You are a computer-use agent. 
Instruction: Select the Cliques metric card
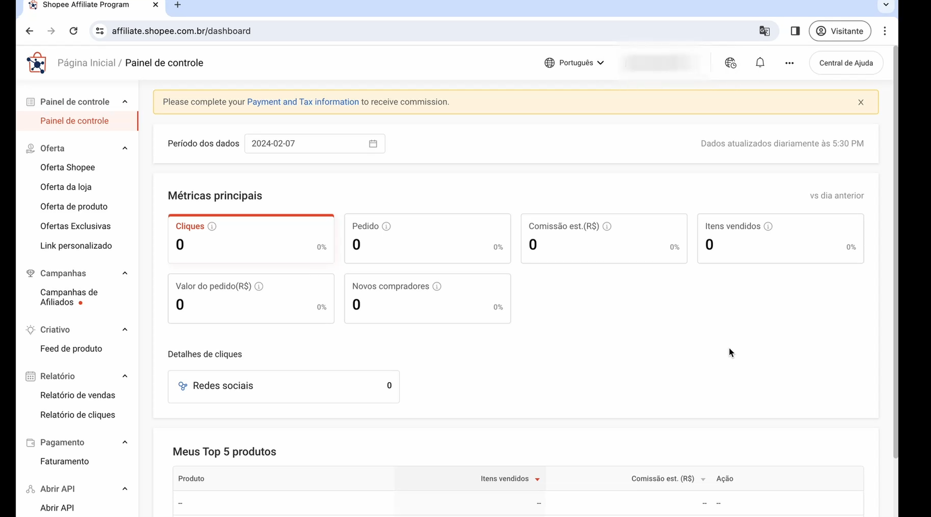(251, 238)
